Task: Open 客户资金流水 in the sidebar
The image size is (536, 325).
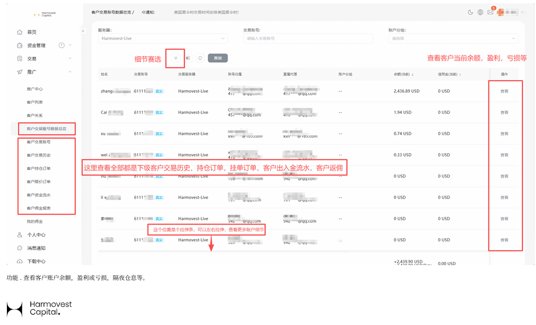Action: (x=39, y=195)
